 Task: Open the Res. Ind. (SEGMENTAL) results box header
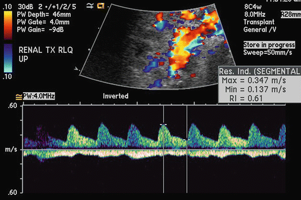click(260, 71)
